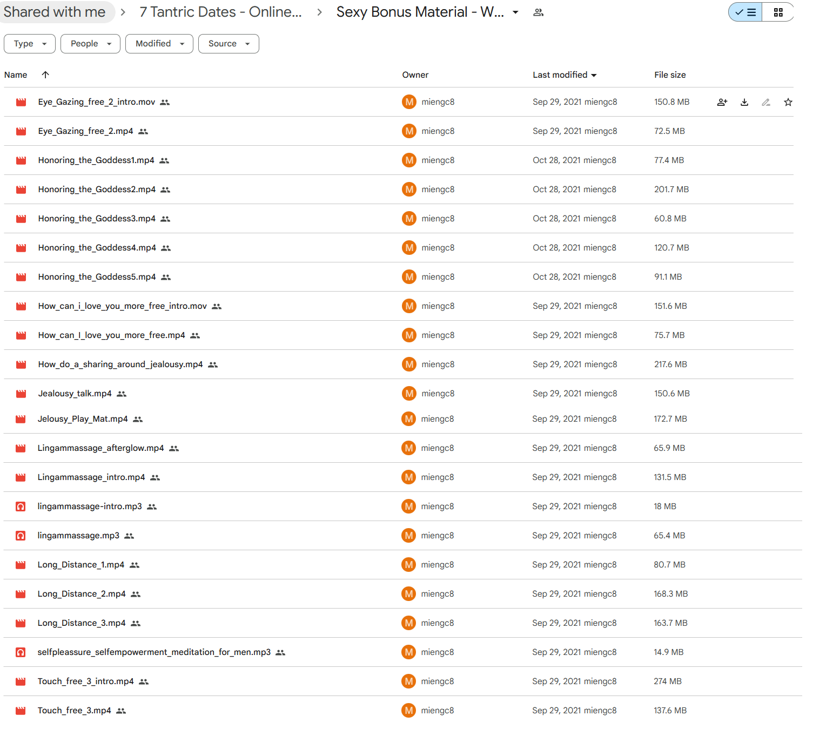Click shared icon beside Touch_free_3.mp4
This screenshot has height=736, width=813.
(121, 711)
